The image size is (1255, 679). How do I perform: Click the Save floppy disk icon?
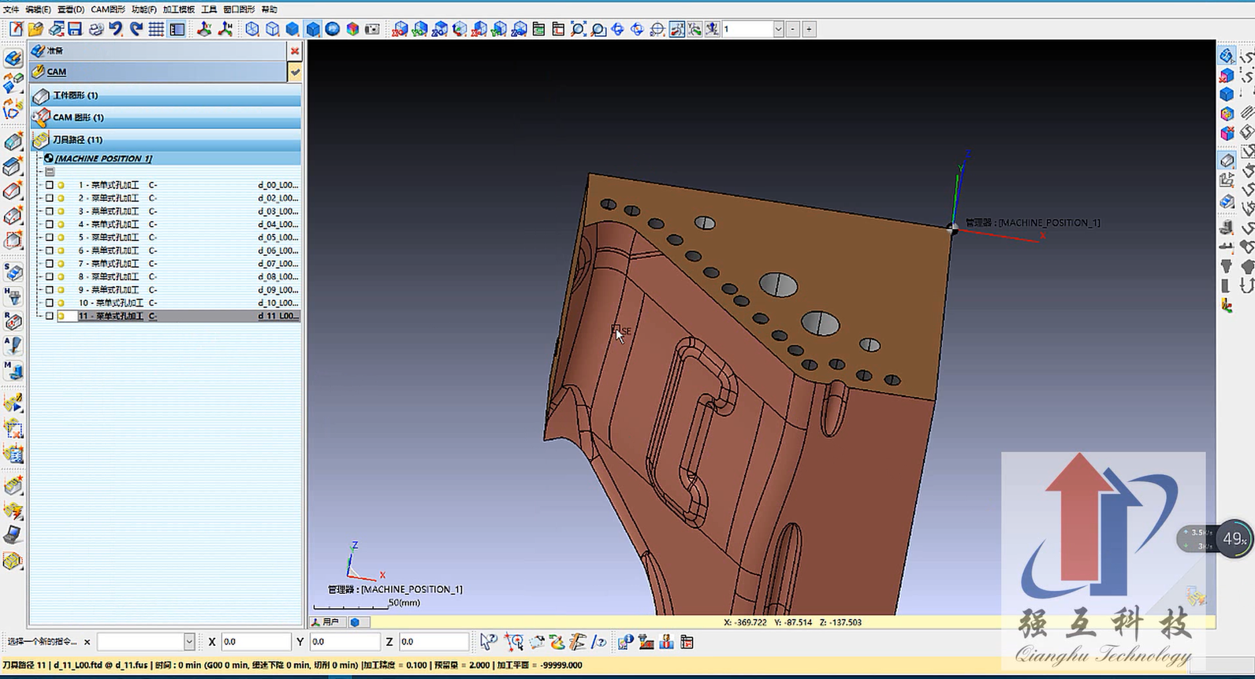click(x=75, y=29)
